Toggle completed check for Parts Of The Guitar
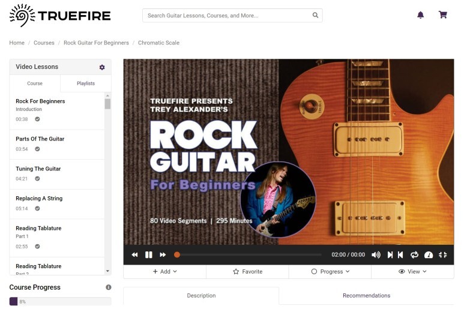The image size is (464, 312). (37, 149)
